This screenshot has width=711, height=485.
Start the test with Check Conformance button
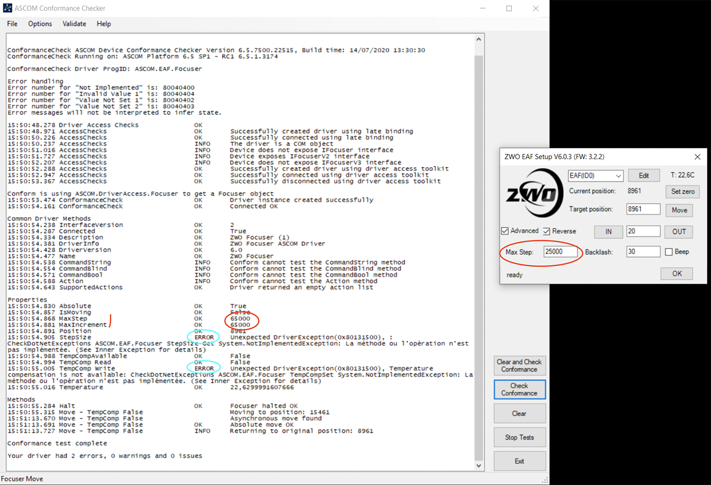tap(520, 389)
